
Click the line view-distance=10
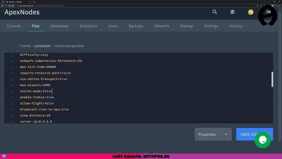[35, 115]
